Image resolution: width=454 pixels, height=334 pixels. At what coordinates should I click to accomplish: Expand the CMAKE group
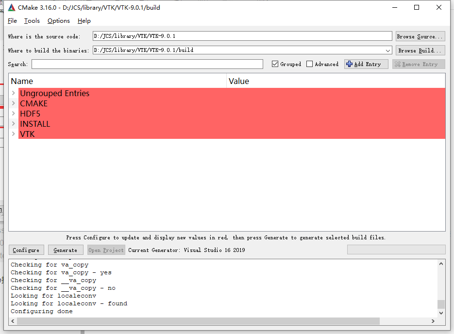13,103
